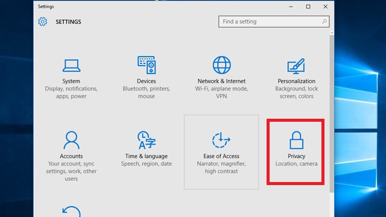Click 'Speech, region, date' description

pos(147,164)
